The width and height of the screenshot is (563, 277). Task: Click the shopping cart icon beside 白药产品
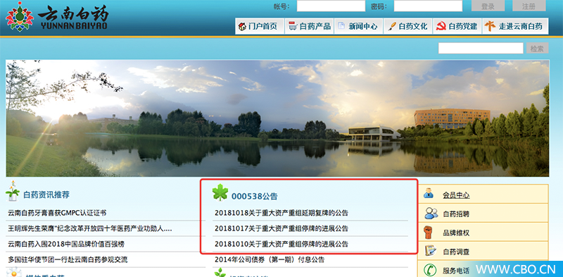(293, 26)
